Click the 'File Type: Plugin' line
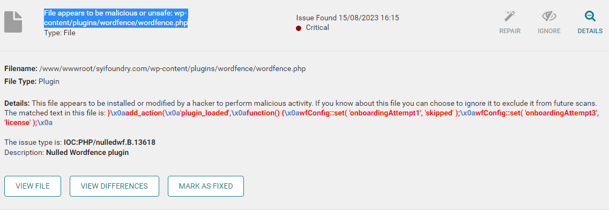Screen dimensions: 609x210 pyautogui.click(x=32, y=81)
